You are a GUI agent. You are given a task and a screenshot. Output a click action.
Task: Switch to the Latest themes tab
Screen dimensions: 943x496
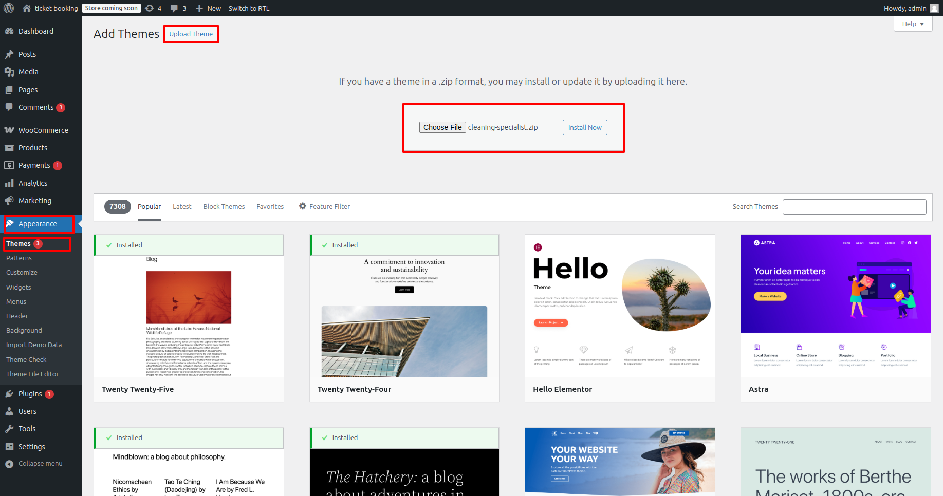coord(182,207)
